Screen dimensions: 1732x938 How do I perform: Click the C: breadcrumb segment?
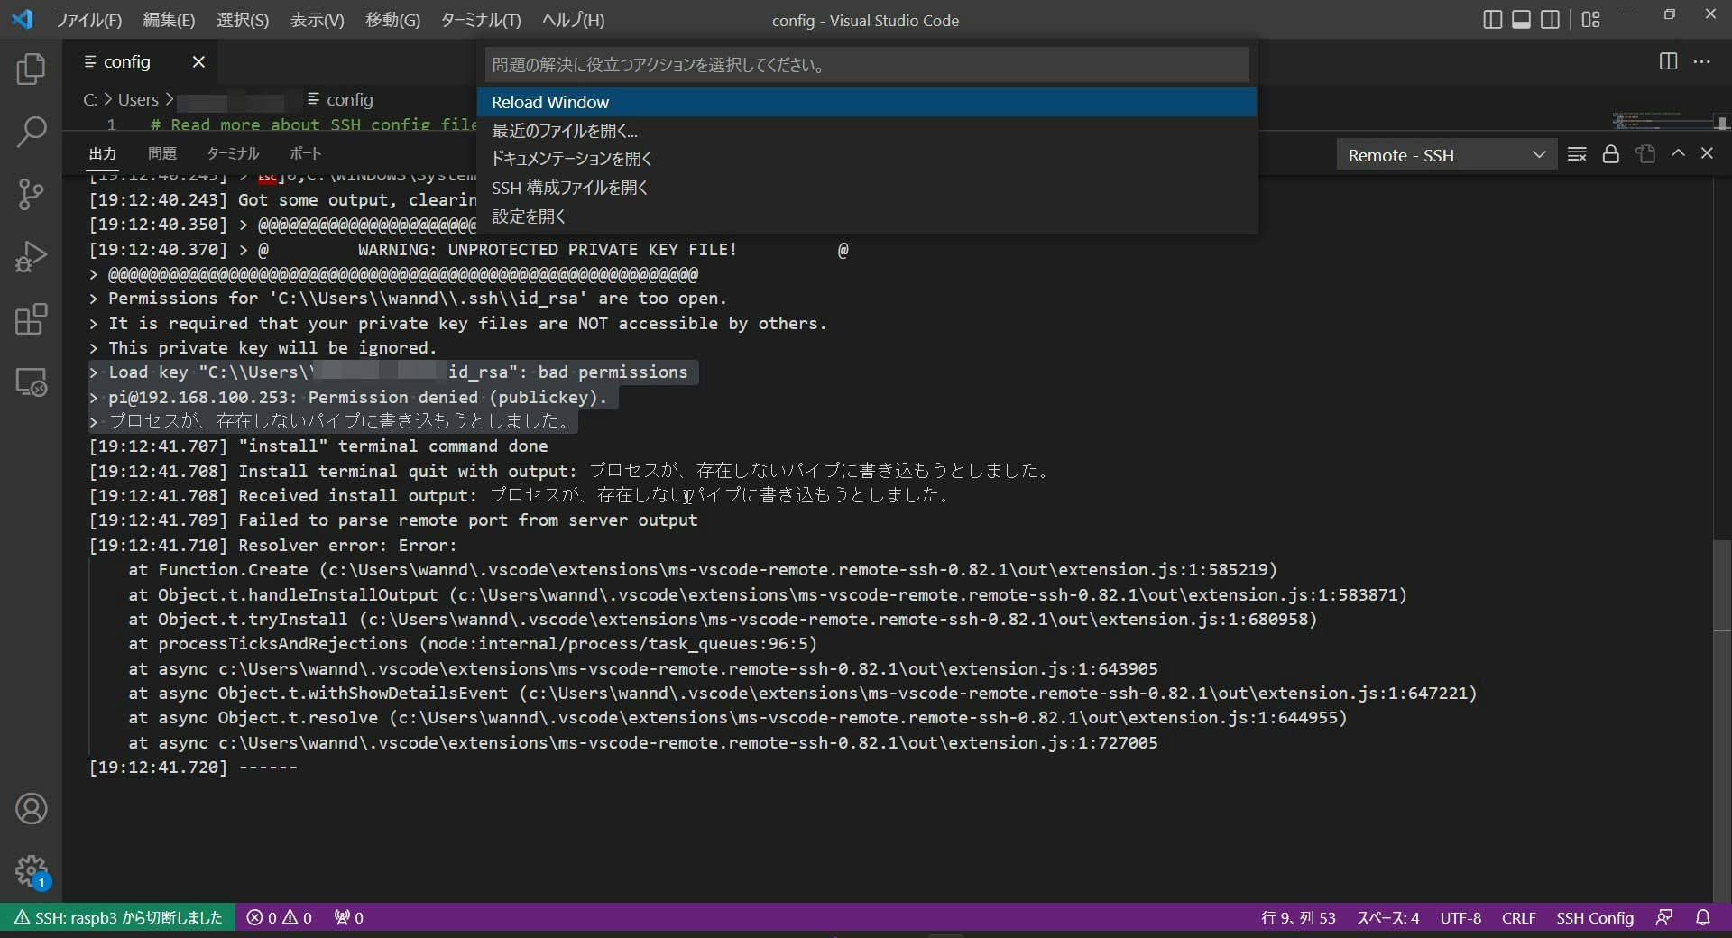click(x=90, y=99)
